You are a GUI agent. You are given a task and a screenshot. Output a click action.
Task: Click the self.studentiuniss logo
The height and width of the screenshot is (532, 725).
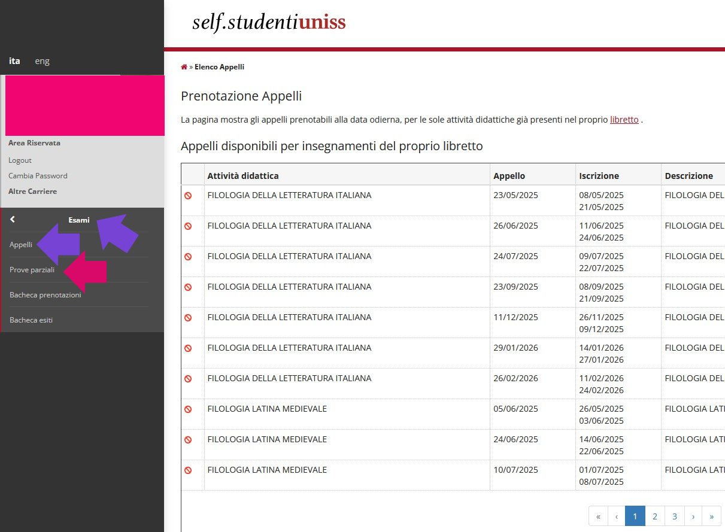[268, 23]
